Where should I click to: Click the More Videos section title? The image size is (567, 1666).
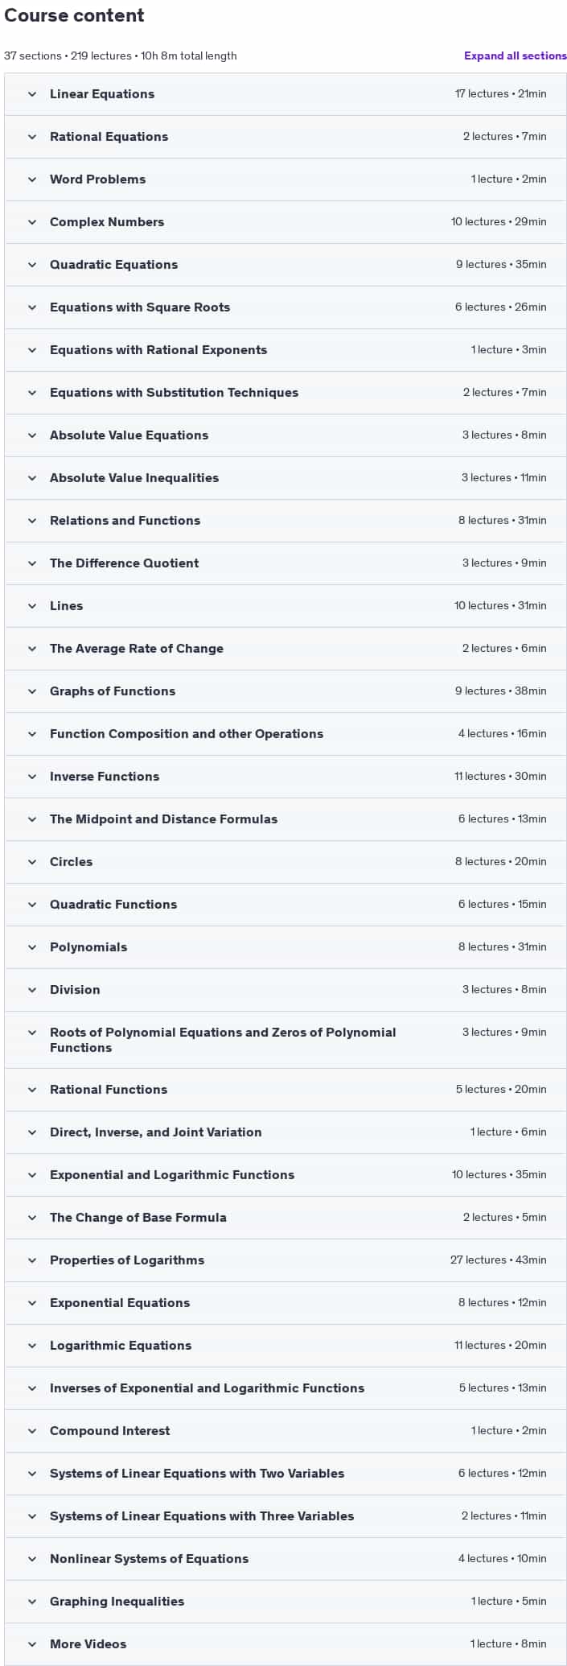click(88, 1644)
